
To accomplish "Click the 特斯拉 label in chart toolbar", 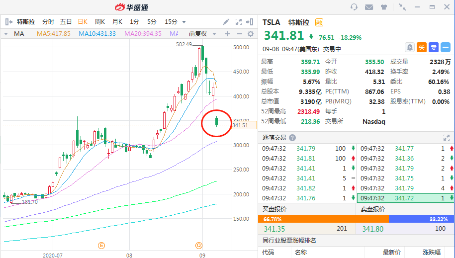I will click(x=26, y=22).
